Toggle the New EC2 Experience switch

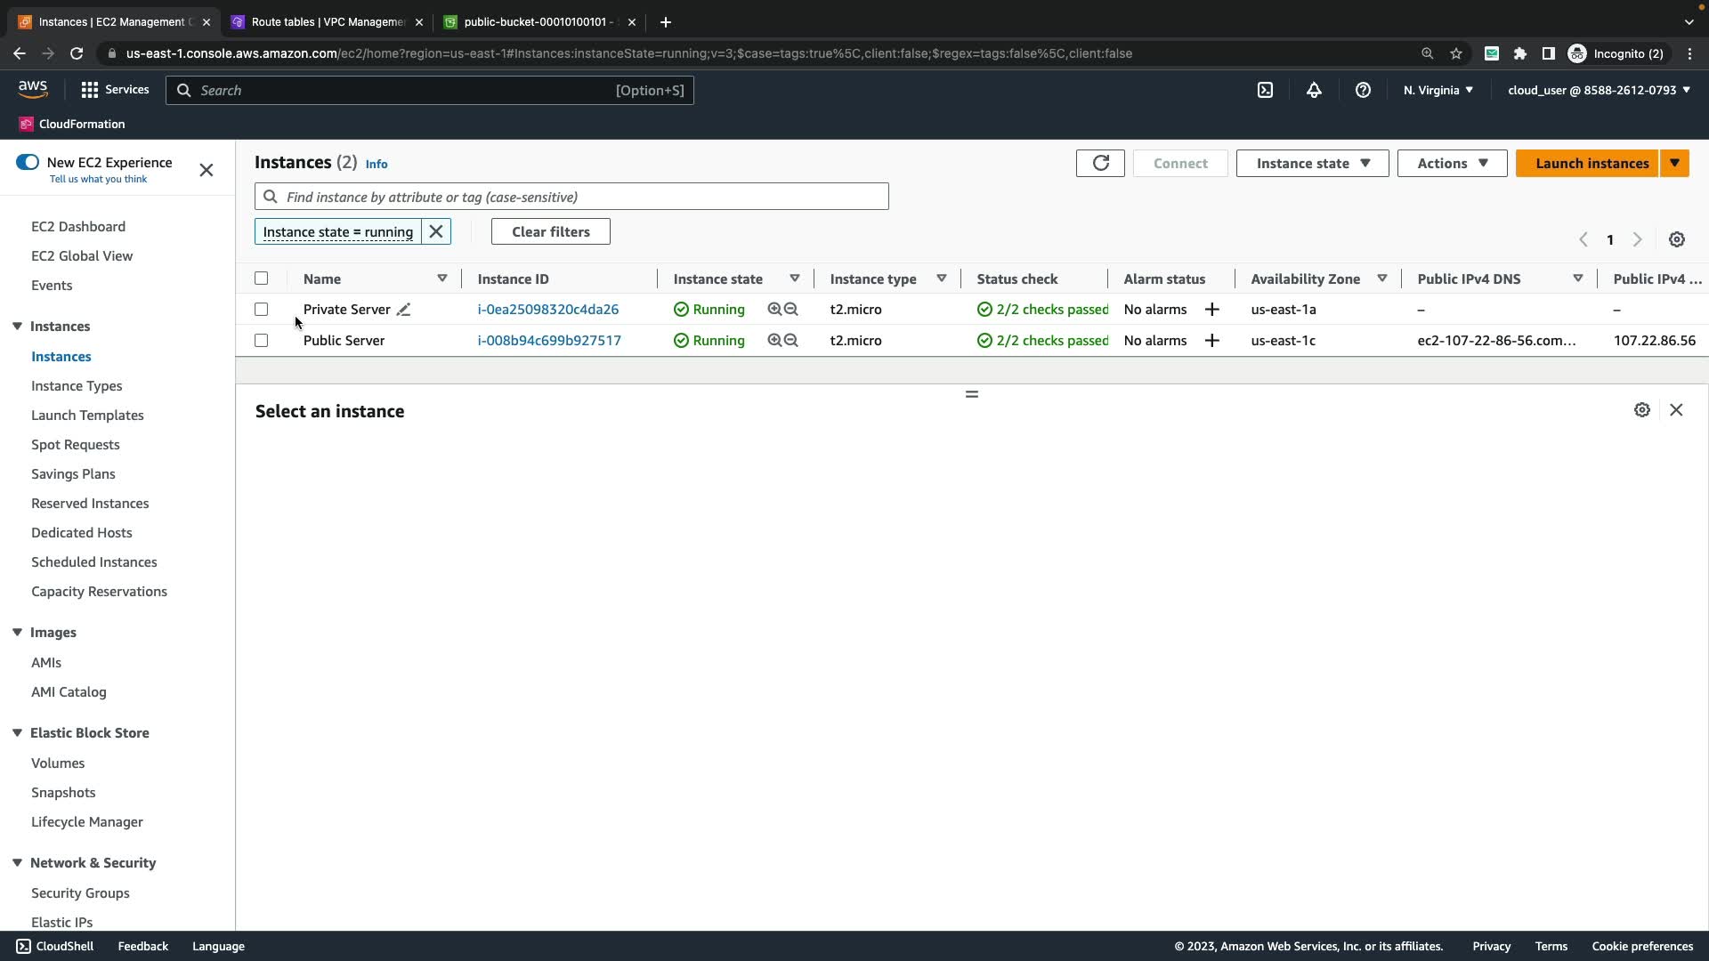pos(28,162)
